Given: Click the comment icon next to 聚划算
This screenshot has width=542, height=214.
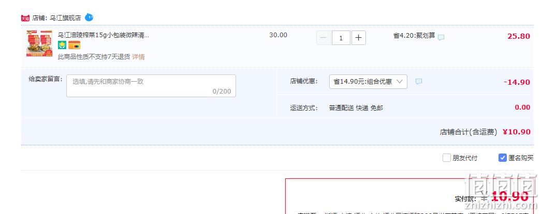Looking at the screenshot, I should click(441, 37).
